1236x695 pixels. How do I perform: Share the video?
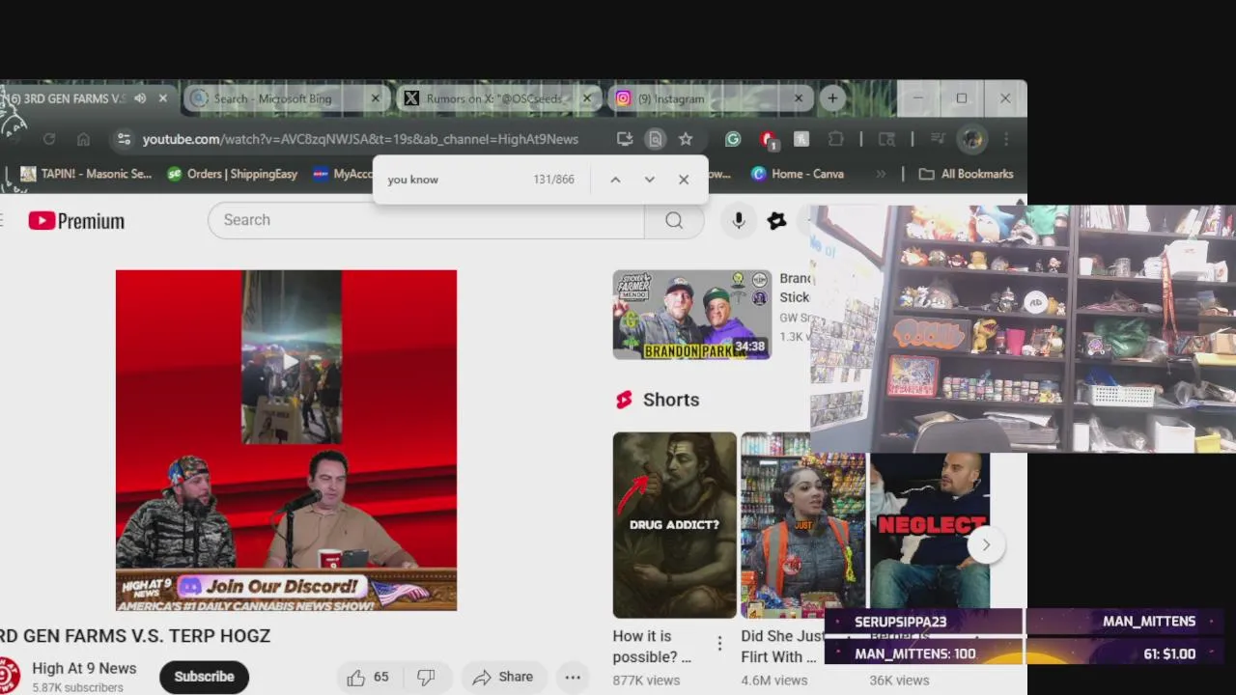503,678
